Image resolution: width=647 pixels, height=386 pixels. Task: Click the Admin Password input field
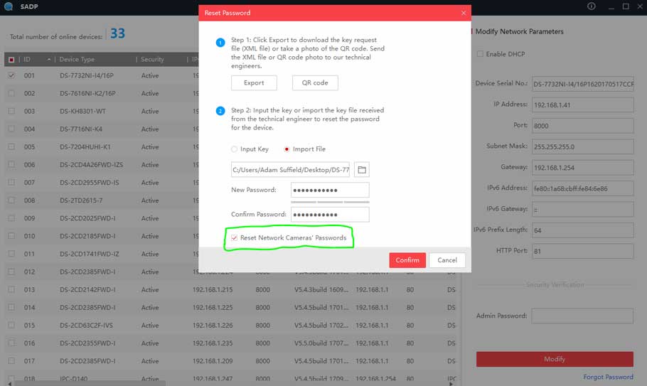point(582,316)
